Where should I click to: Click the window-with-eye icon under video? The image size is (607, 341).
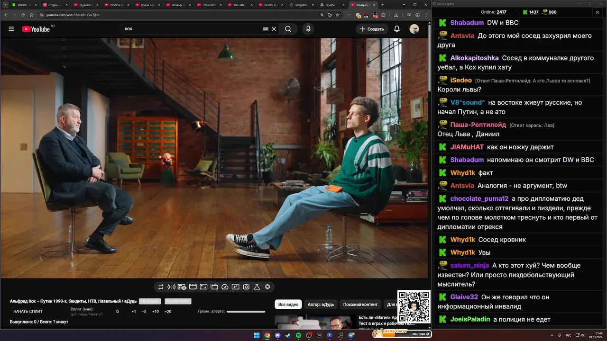pyautogui.click(x=182, y=287)
